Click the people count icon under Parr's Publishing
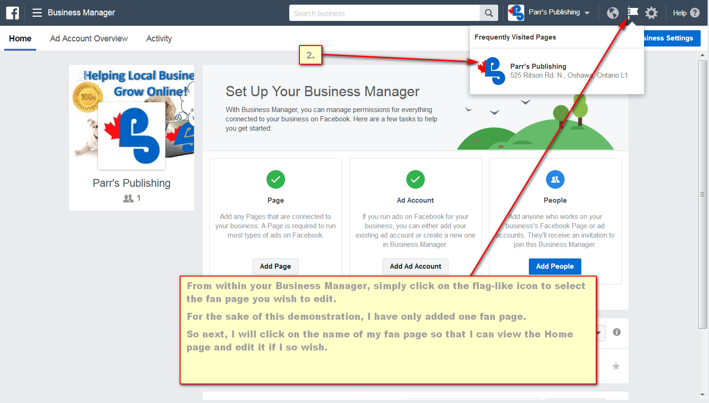Screen dimensions: 709x403 pyautogui.click(x=128, y=198)
